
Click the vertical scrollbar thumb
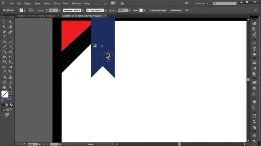click(x=248, y=79)
